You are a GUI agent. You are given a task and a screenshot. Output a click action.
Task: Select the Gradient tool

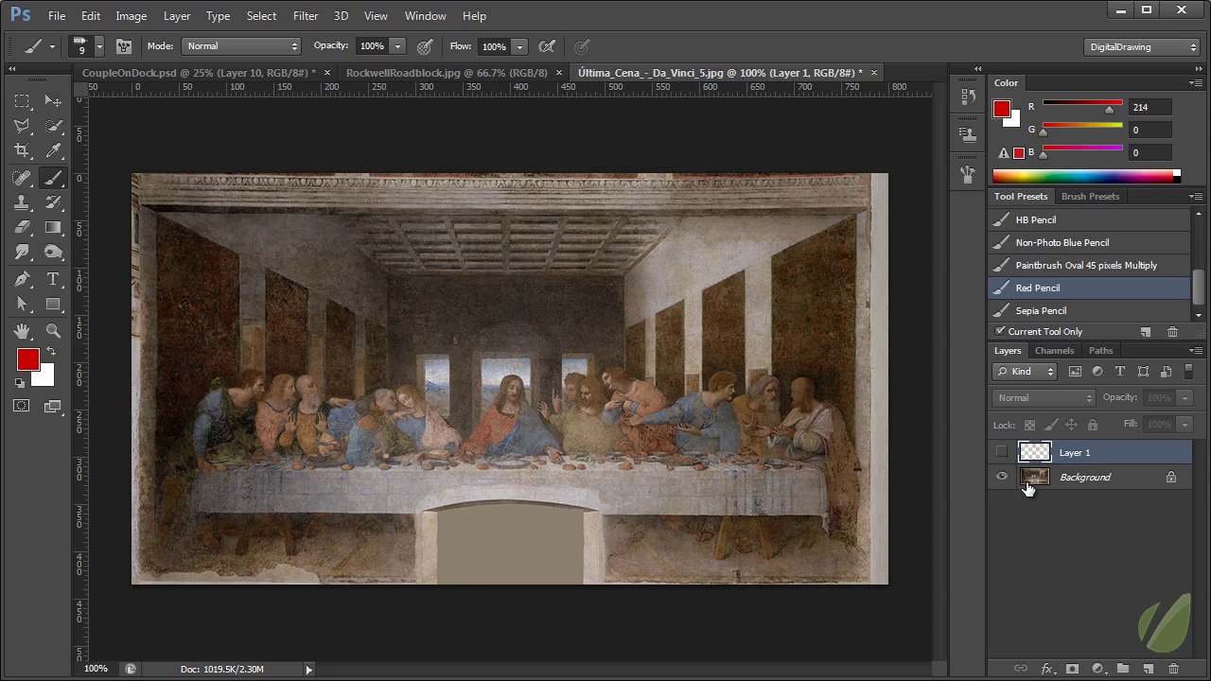click(x=53, y=227)
